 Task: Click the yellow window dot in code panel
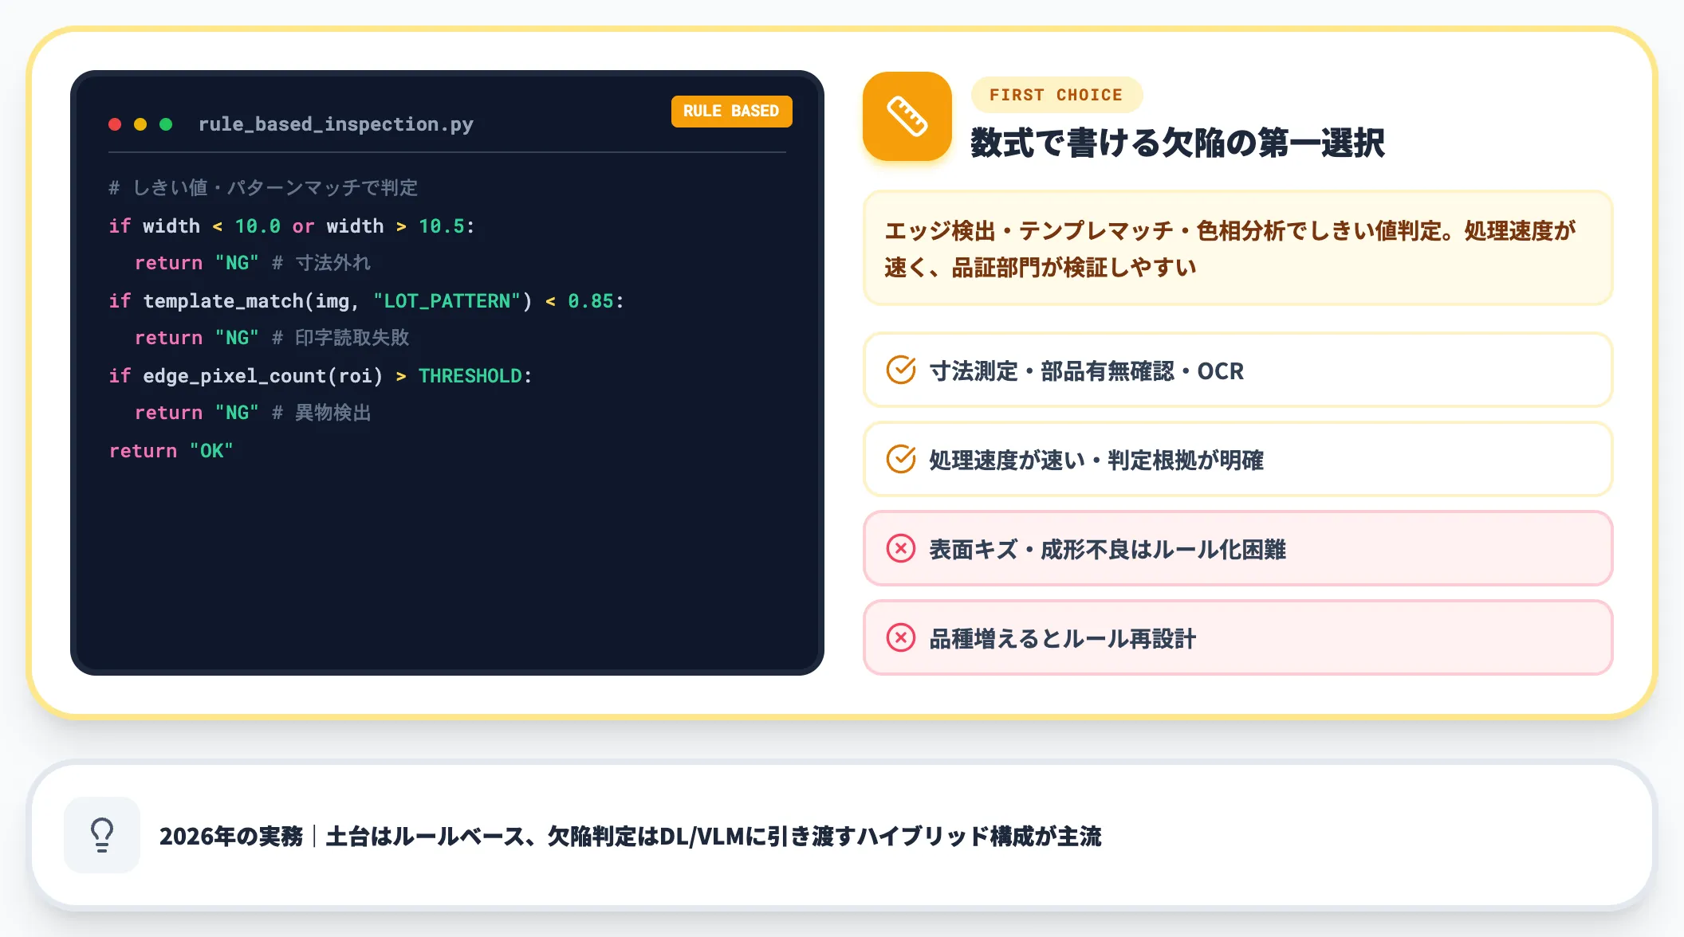(140, 124)
